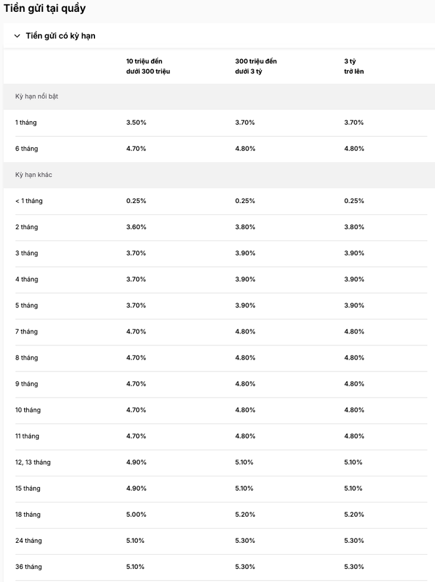Click the chevron icon beside Tiền gửi có kỳ hạn
This screenshot has height=582, width=435.
tap(17, 36)
